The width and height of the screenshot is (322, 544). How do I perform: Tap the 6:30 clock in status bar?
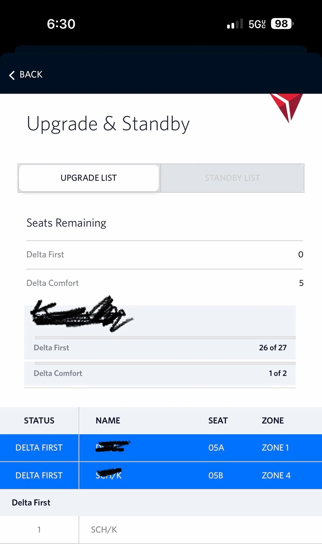tap(61, 24)
